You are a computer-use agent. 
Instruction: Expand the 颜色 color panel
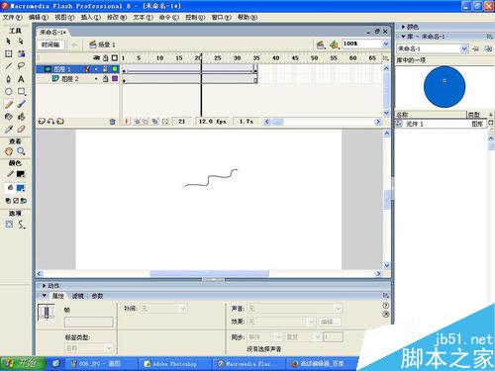[403, 27]
